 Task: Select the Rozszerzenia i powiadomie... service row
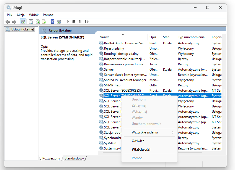160,64
